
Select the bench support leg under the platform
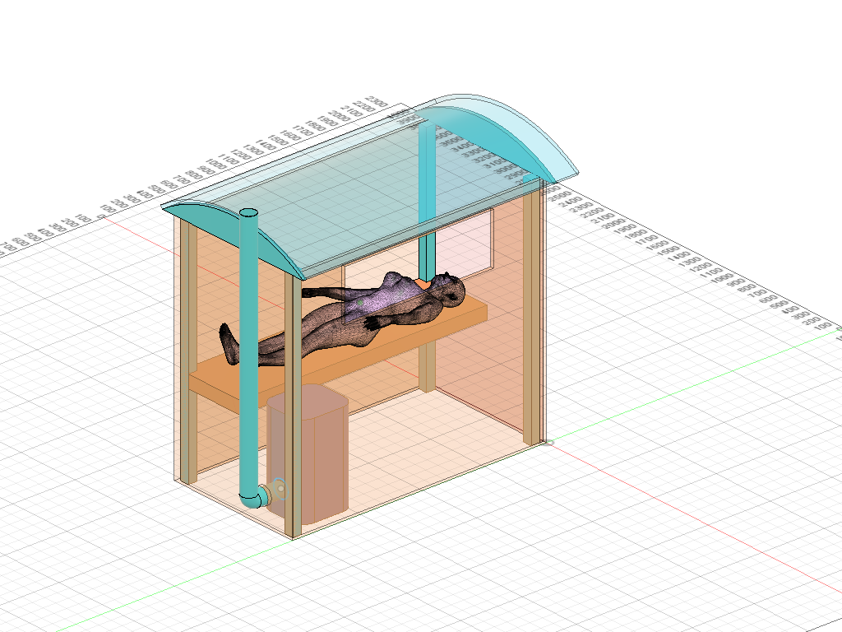pos(427,365)
